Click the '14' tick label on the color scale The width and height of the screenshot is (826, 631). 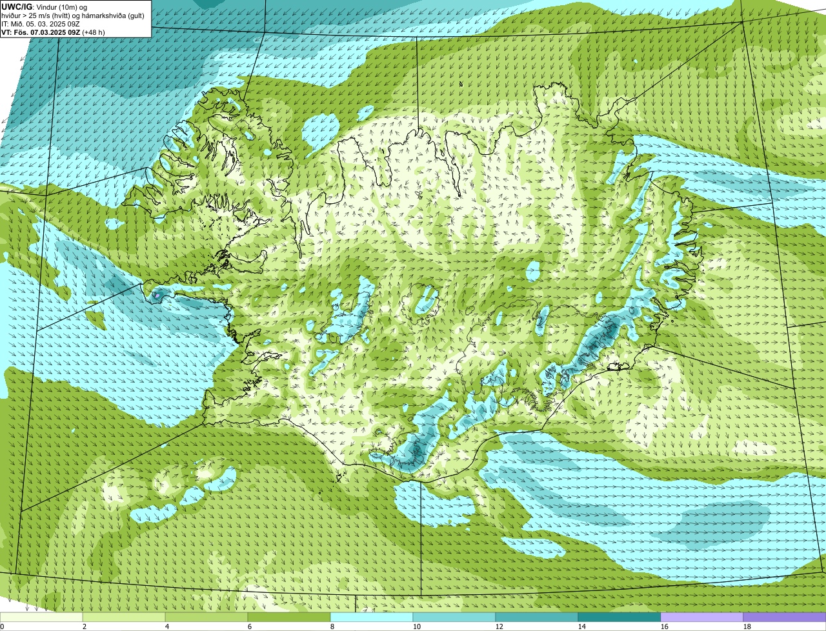coord(582,626)
